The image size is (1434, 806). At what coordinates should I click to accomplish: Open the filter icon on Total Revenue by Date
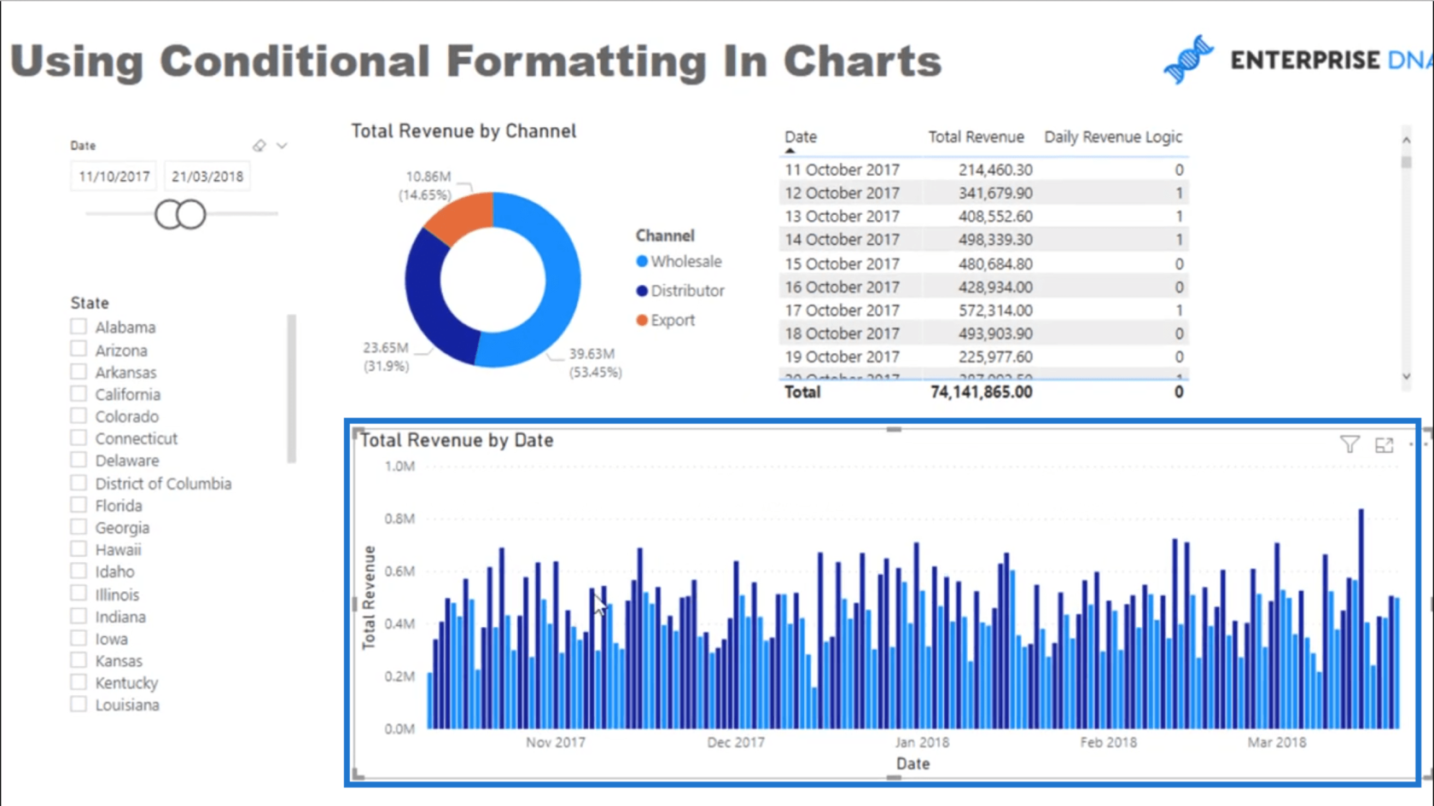tap(1349, 444)
